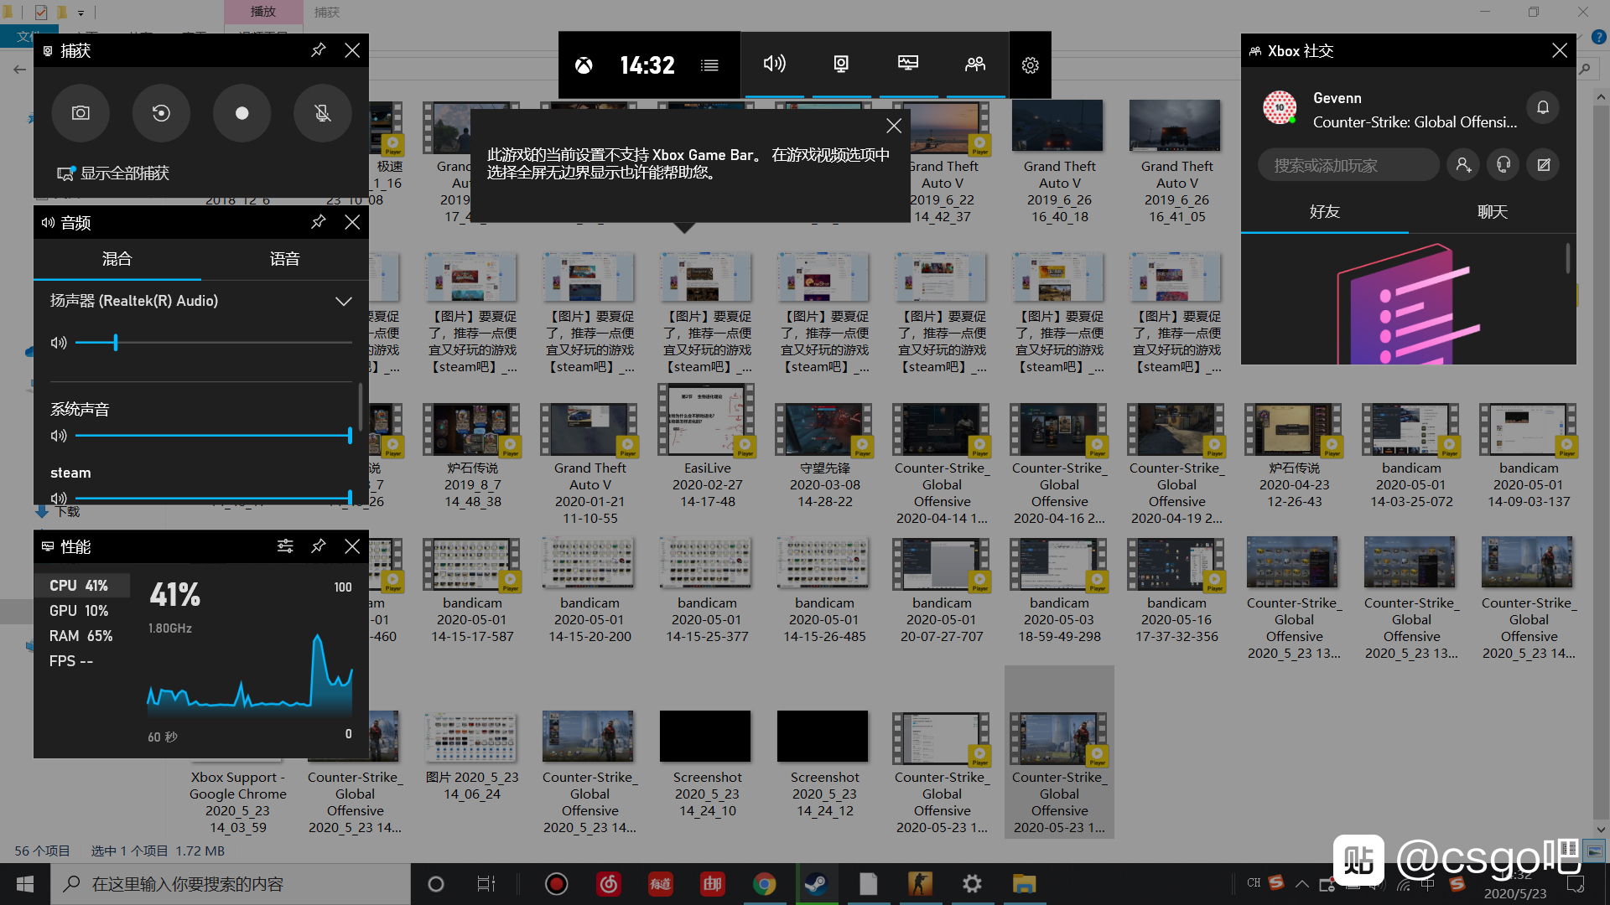Open Google Chrome from taskbar
Image resolution: width=1610 pixels, height=905 pixels.
764,884
